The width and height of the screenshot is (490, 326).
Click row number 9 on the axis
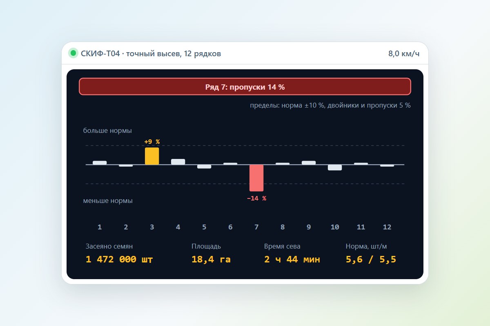tap(309, 227)
